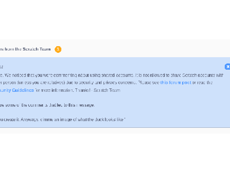The width and height of the screenshot is (230, 173).
Task: Open the 'this forum post' link
Action: [176, 83]
